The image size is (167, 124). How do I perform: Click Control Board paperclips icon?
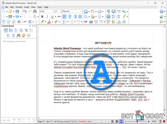(29, 36)
